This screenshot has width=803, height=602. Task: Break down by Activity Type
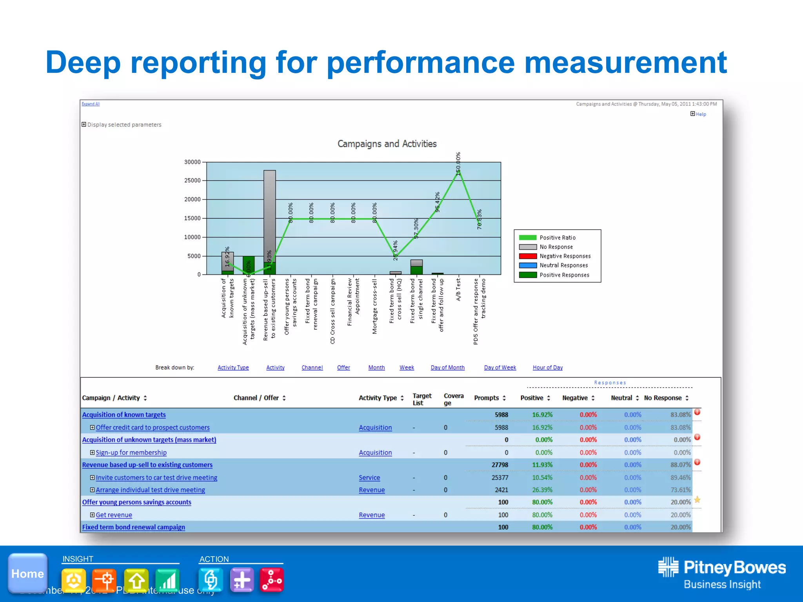click(x=233, y=367)
